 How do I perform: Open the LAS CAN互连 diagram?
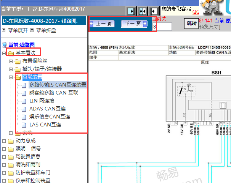point(45,125)
